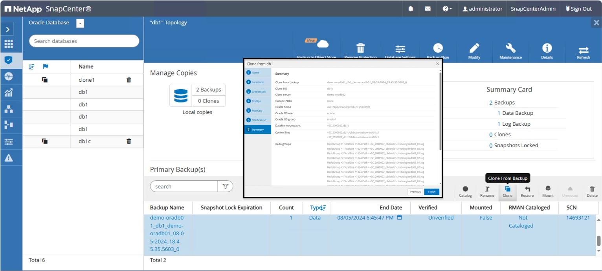Click the Rename backup action
The image size is (602, 271).
(487, 192)
